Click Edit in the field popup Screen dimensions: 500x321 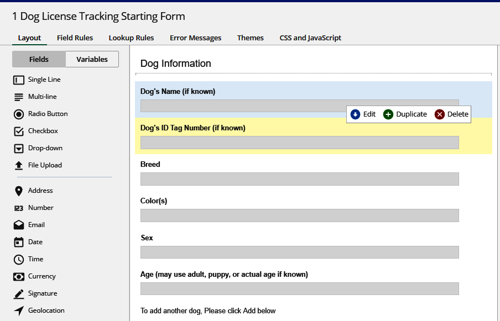click(x=363, y=114)
